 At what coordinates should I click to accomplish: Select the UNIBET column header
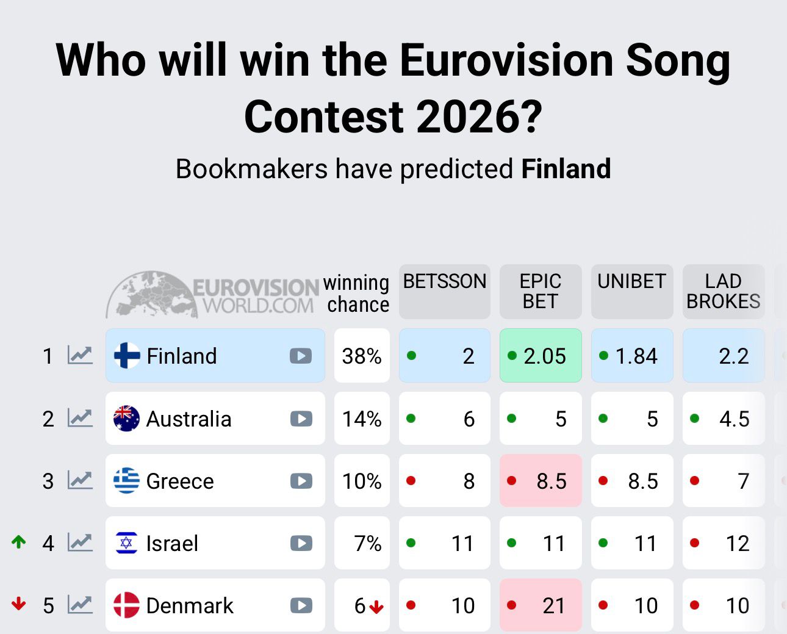point(632,292)
